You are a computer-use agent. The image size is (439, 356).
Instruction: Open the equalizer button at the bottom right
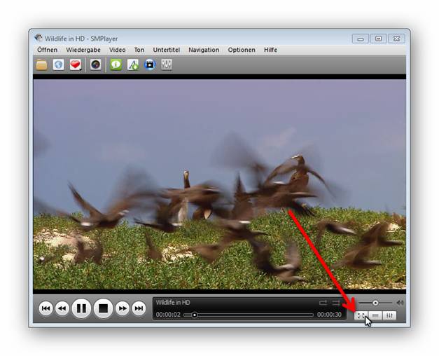(389, 315)
